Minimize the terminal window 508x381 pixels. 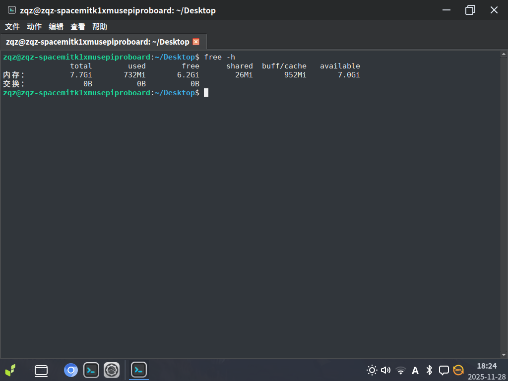coord(446,10)
